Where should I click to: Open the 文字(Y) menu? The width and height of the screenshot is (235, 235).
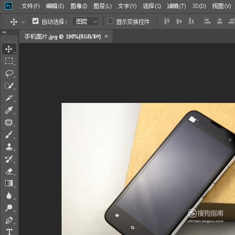click(127, 6)
